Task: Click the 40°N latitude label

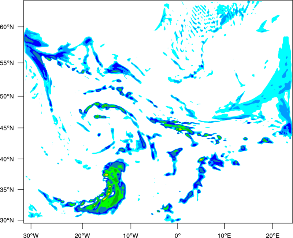Action: tap(7, 159)
